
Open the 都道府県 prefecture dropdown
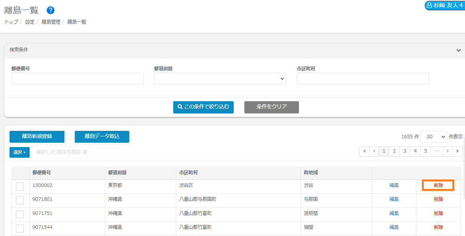tap(220, 79)
